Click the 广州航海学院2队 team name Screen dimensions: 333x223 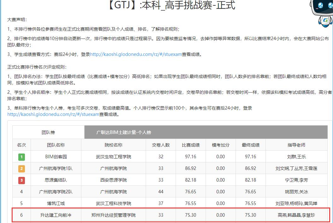(56, 192)
